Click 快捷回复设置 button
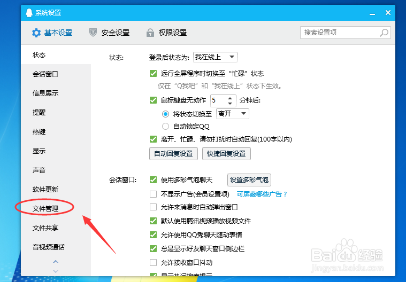The width and height of the screenshot is (406, 282). 226,154
